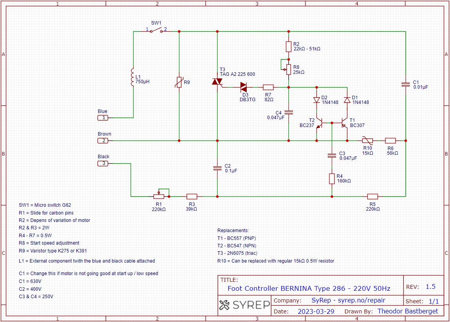
Task: Click connector pin 1 labeled Blue
Action: [103, 118]
